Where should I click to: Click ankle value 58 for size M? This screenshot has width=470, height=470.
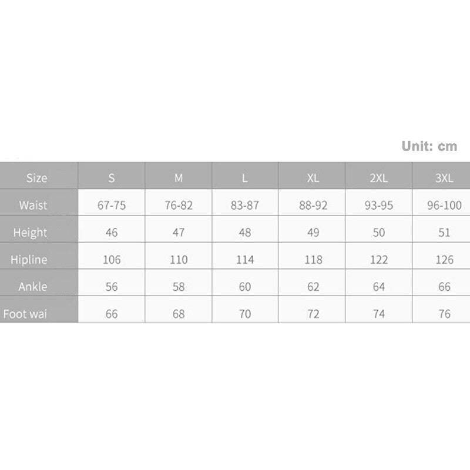(179, 287)
